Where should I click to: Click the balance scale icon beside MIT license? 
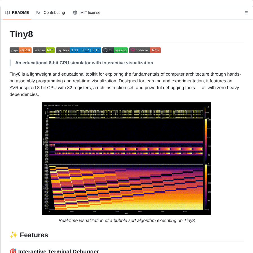click(x=75, y=13)
